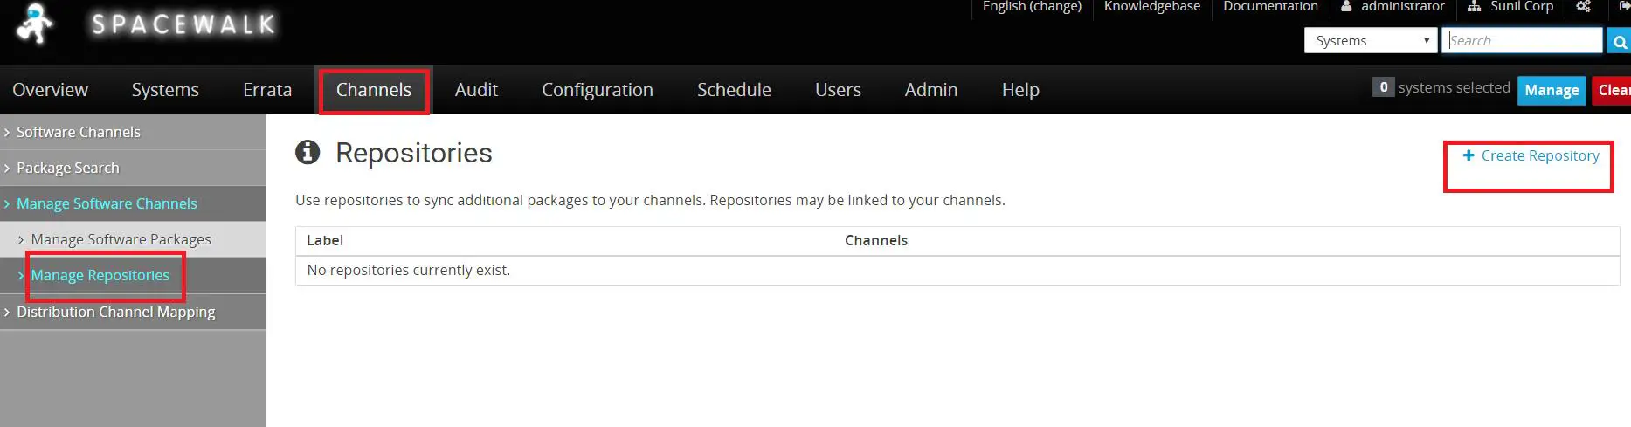Image resolution: width=1631 pixels, height=427 pixels.
Task: Click the user icon beside administrator
Action: (1346, 6)
